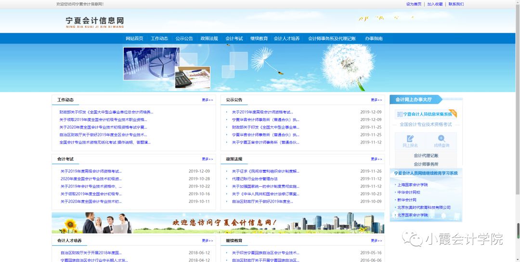Open 宁夏华言会计师事务所 notice dated 2019-12-09
The image size is (520, 262).
[265, 119]
